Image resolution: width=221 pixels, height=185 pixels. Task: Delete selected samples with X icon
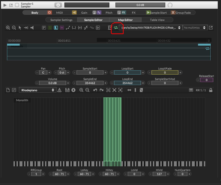[x=114, y=90]
